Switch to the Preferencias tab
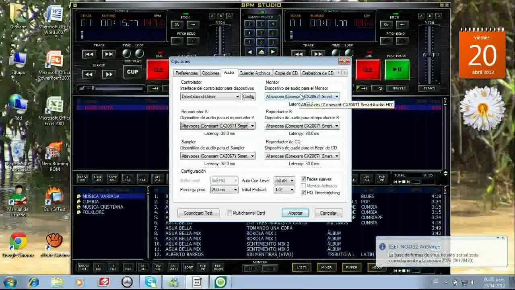 pos(187,73)
